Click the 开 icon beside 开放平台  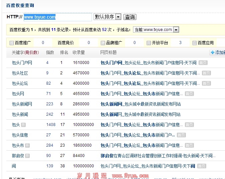point(149,43)
